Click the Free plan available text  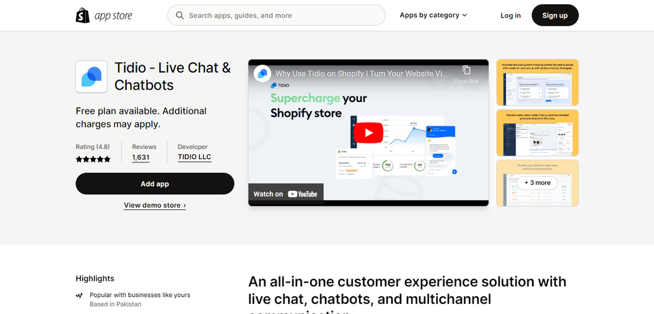(x=141, y=118)
